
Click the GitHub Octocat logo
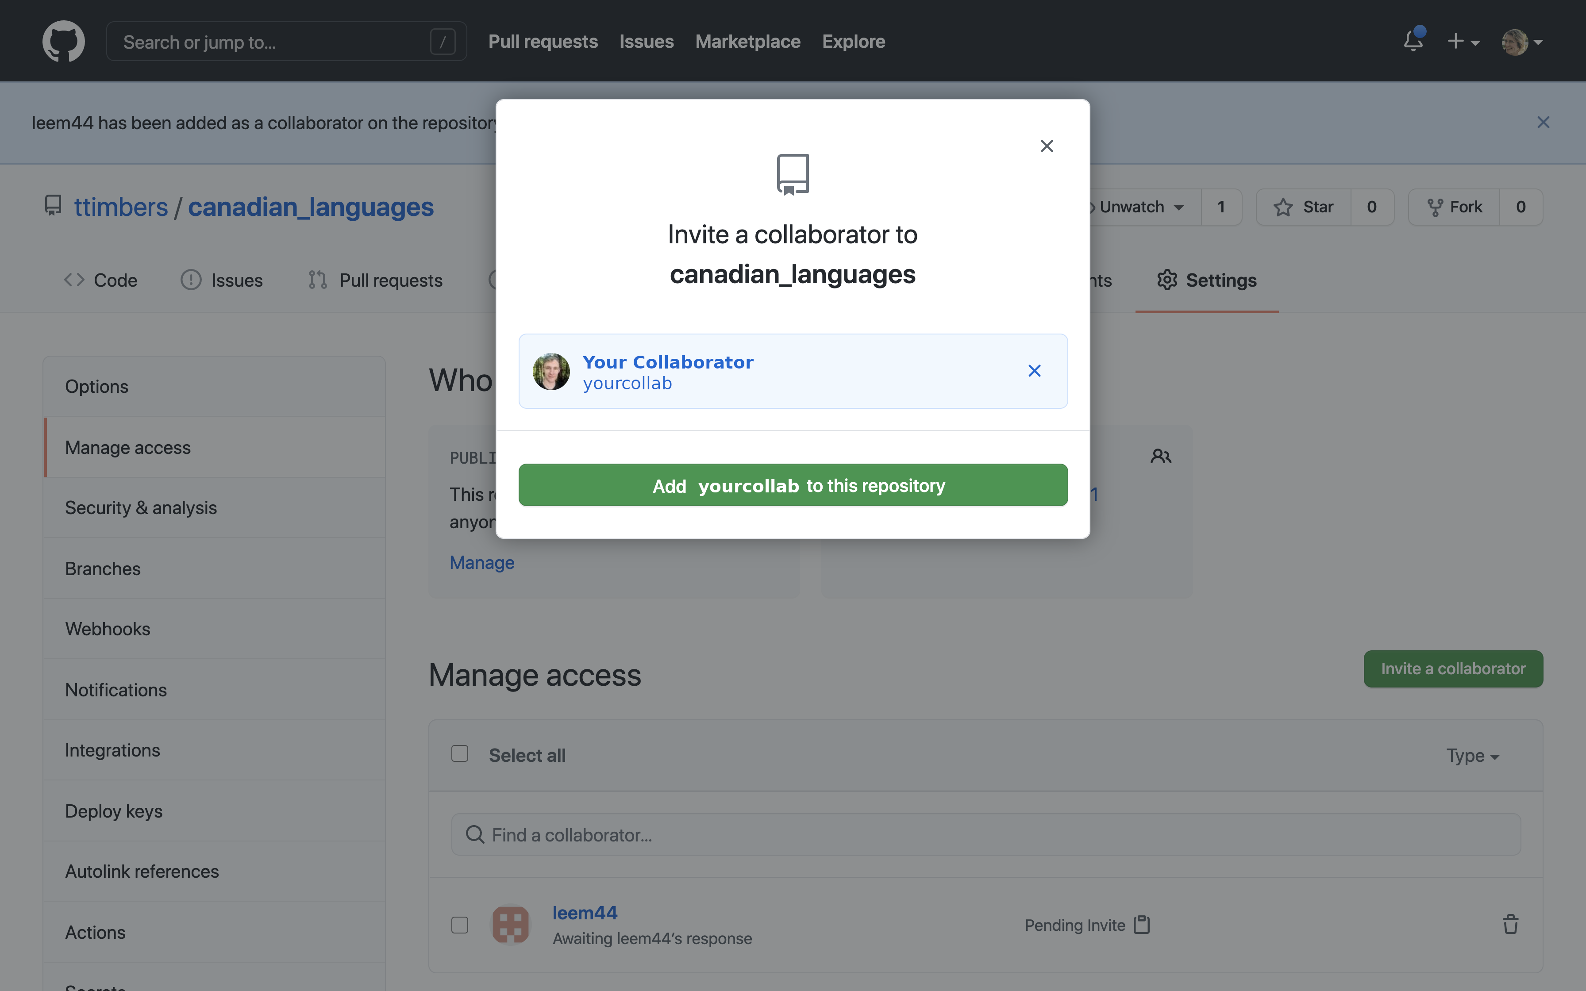pos(64,41)
